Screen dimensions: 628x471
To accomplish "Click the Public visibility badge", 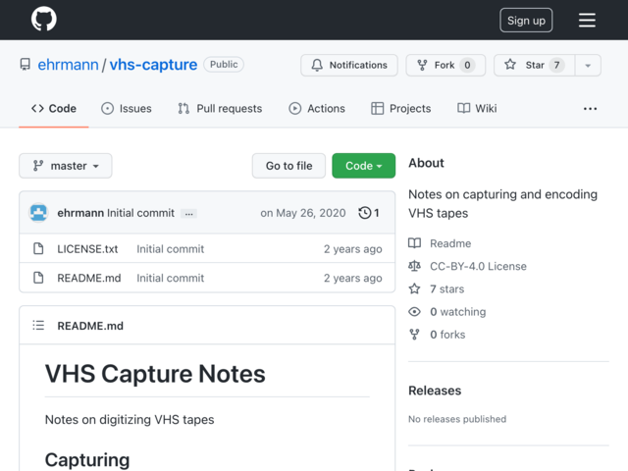I will pyautogui.click(x=224, y=64).
